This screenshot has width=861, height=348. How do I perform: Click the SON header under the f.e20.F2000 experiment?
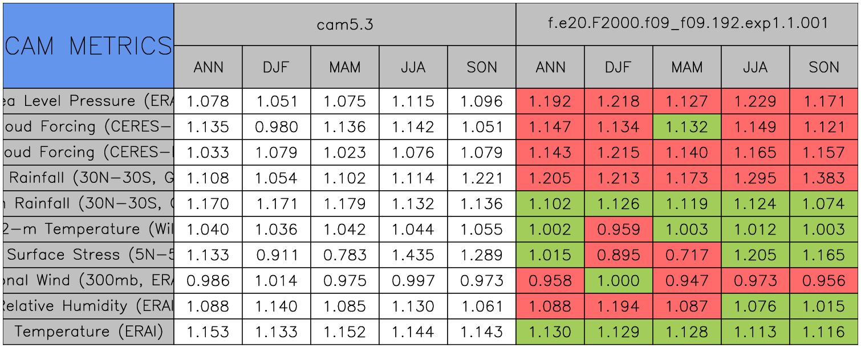(x=824, y=67)
